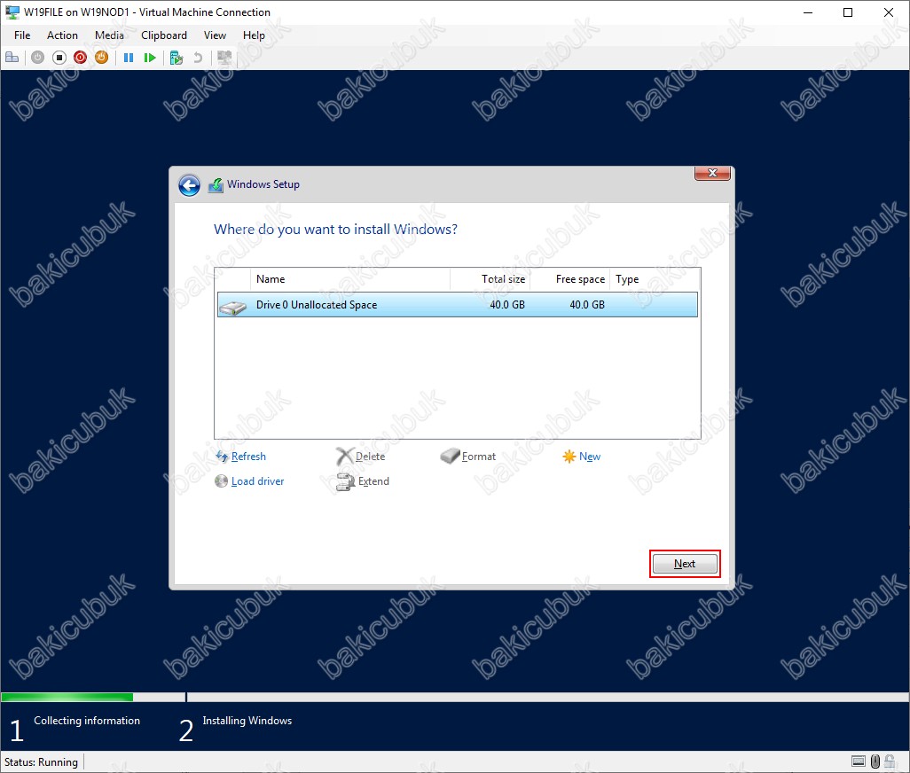This screenshot has width=910, height=773.
Task: Create a checkpoint with the toolbar icon
Action: (x=177, y=58)
